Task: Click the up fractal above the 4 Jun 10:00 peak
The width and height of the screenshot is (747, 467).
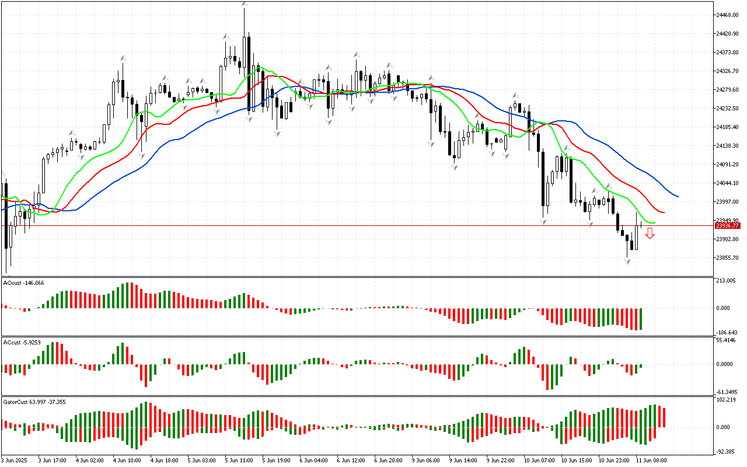Action: click(123, 58)
